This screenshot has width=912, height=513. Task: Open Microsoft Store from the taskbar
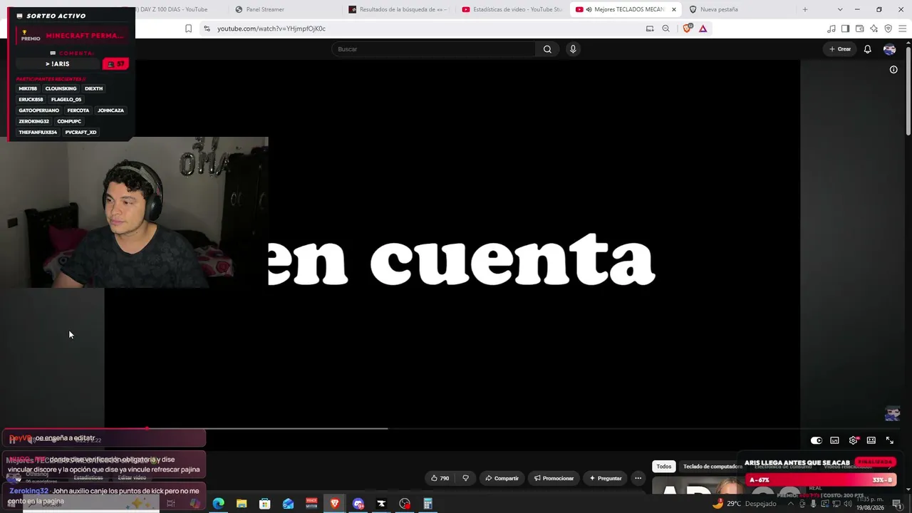(x=265, y=504)
